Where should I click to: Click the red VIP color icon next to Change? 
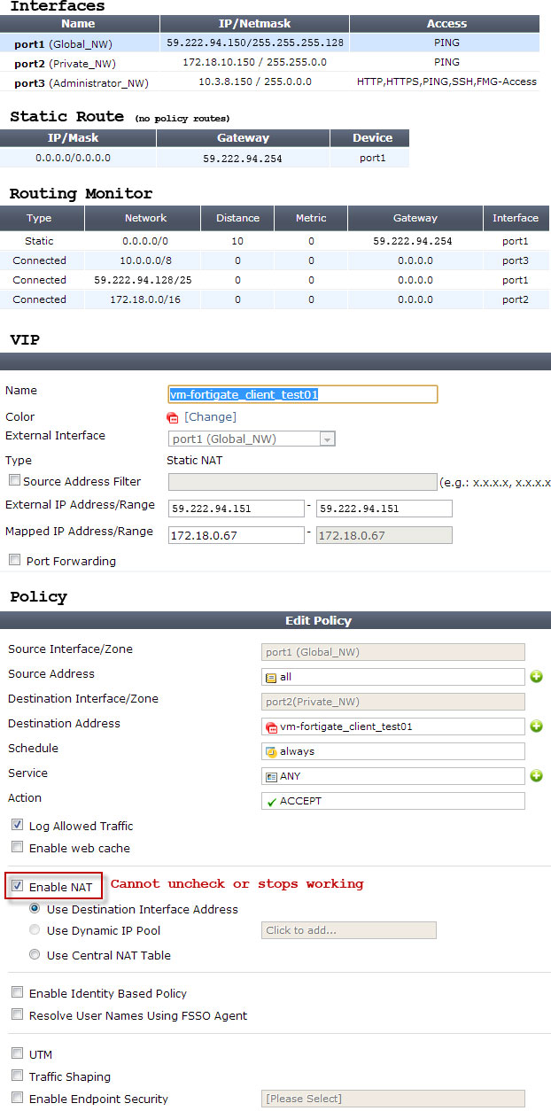point(173,417)
